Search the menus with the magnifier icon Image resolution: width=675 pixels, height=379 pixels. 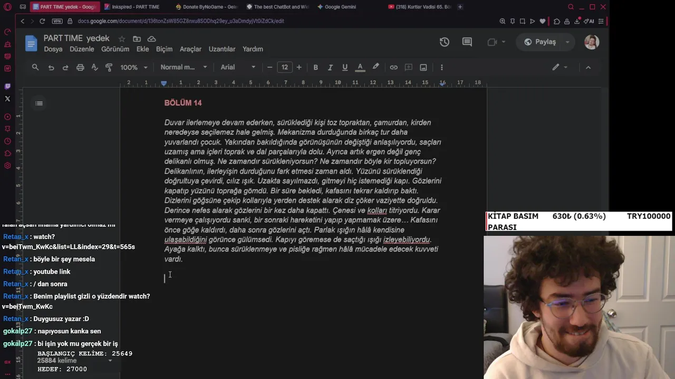35,67
